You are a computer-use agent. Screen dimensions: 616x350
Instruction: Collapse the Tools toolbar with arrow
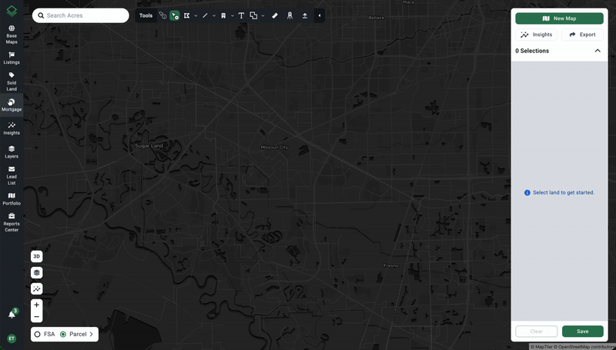[320, 15]
